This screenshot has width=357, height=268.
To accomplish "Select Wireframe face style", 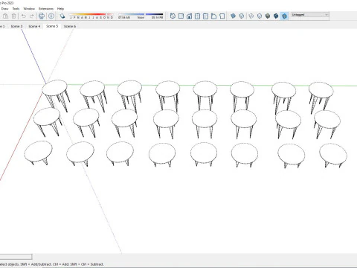I will pyautogui.click(x=251, y=16).
